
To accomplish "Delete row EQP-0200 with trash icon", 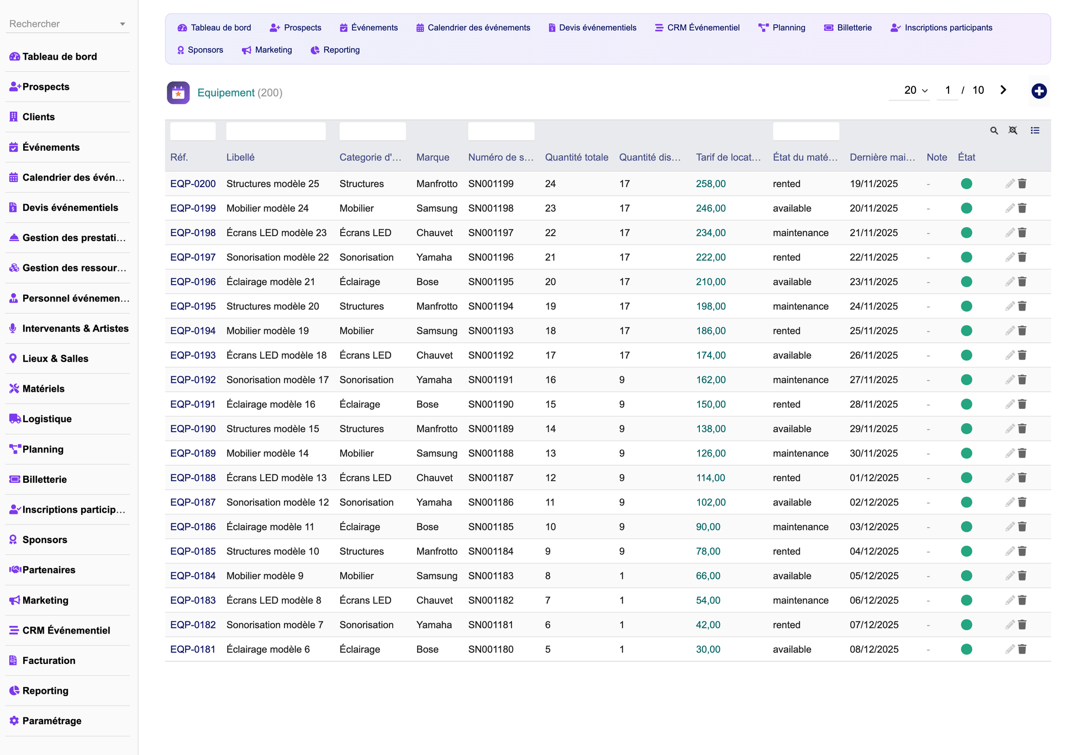I will click(x=1022, y=184).
